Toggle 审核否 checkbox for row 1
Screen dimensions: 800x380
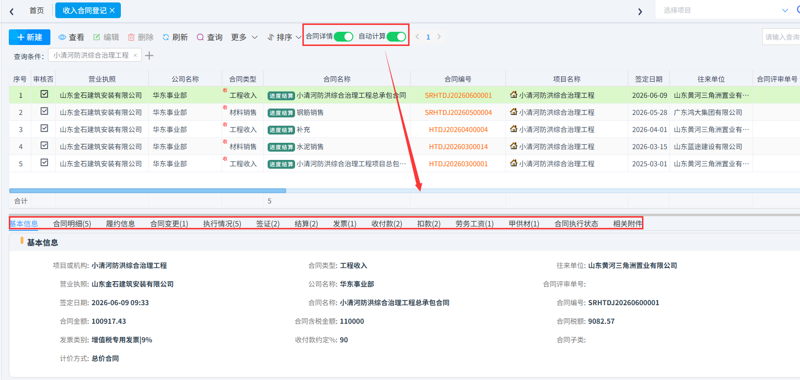(44, 94)
